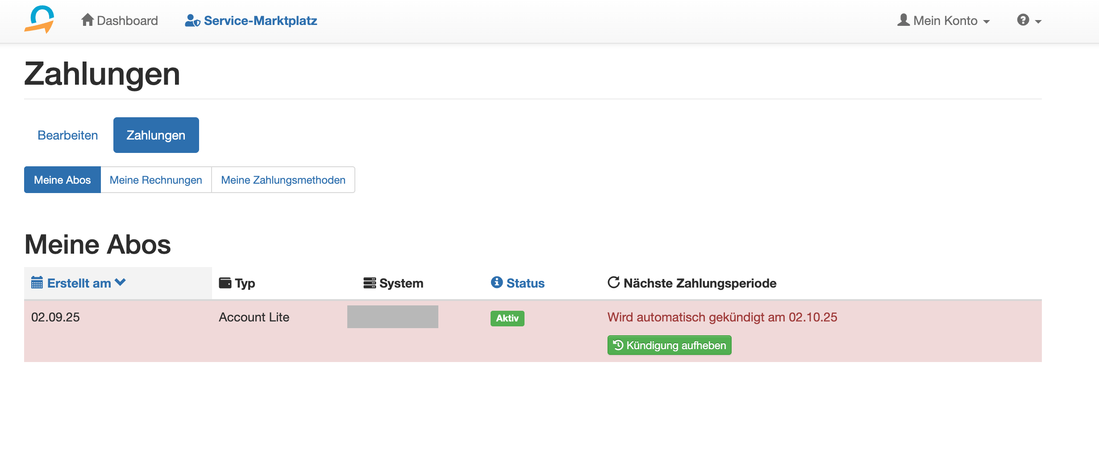Click the wallet icon beside Typ
Viewport: 1099px width, 461px height.
coord(225,283)
